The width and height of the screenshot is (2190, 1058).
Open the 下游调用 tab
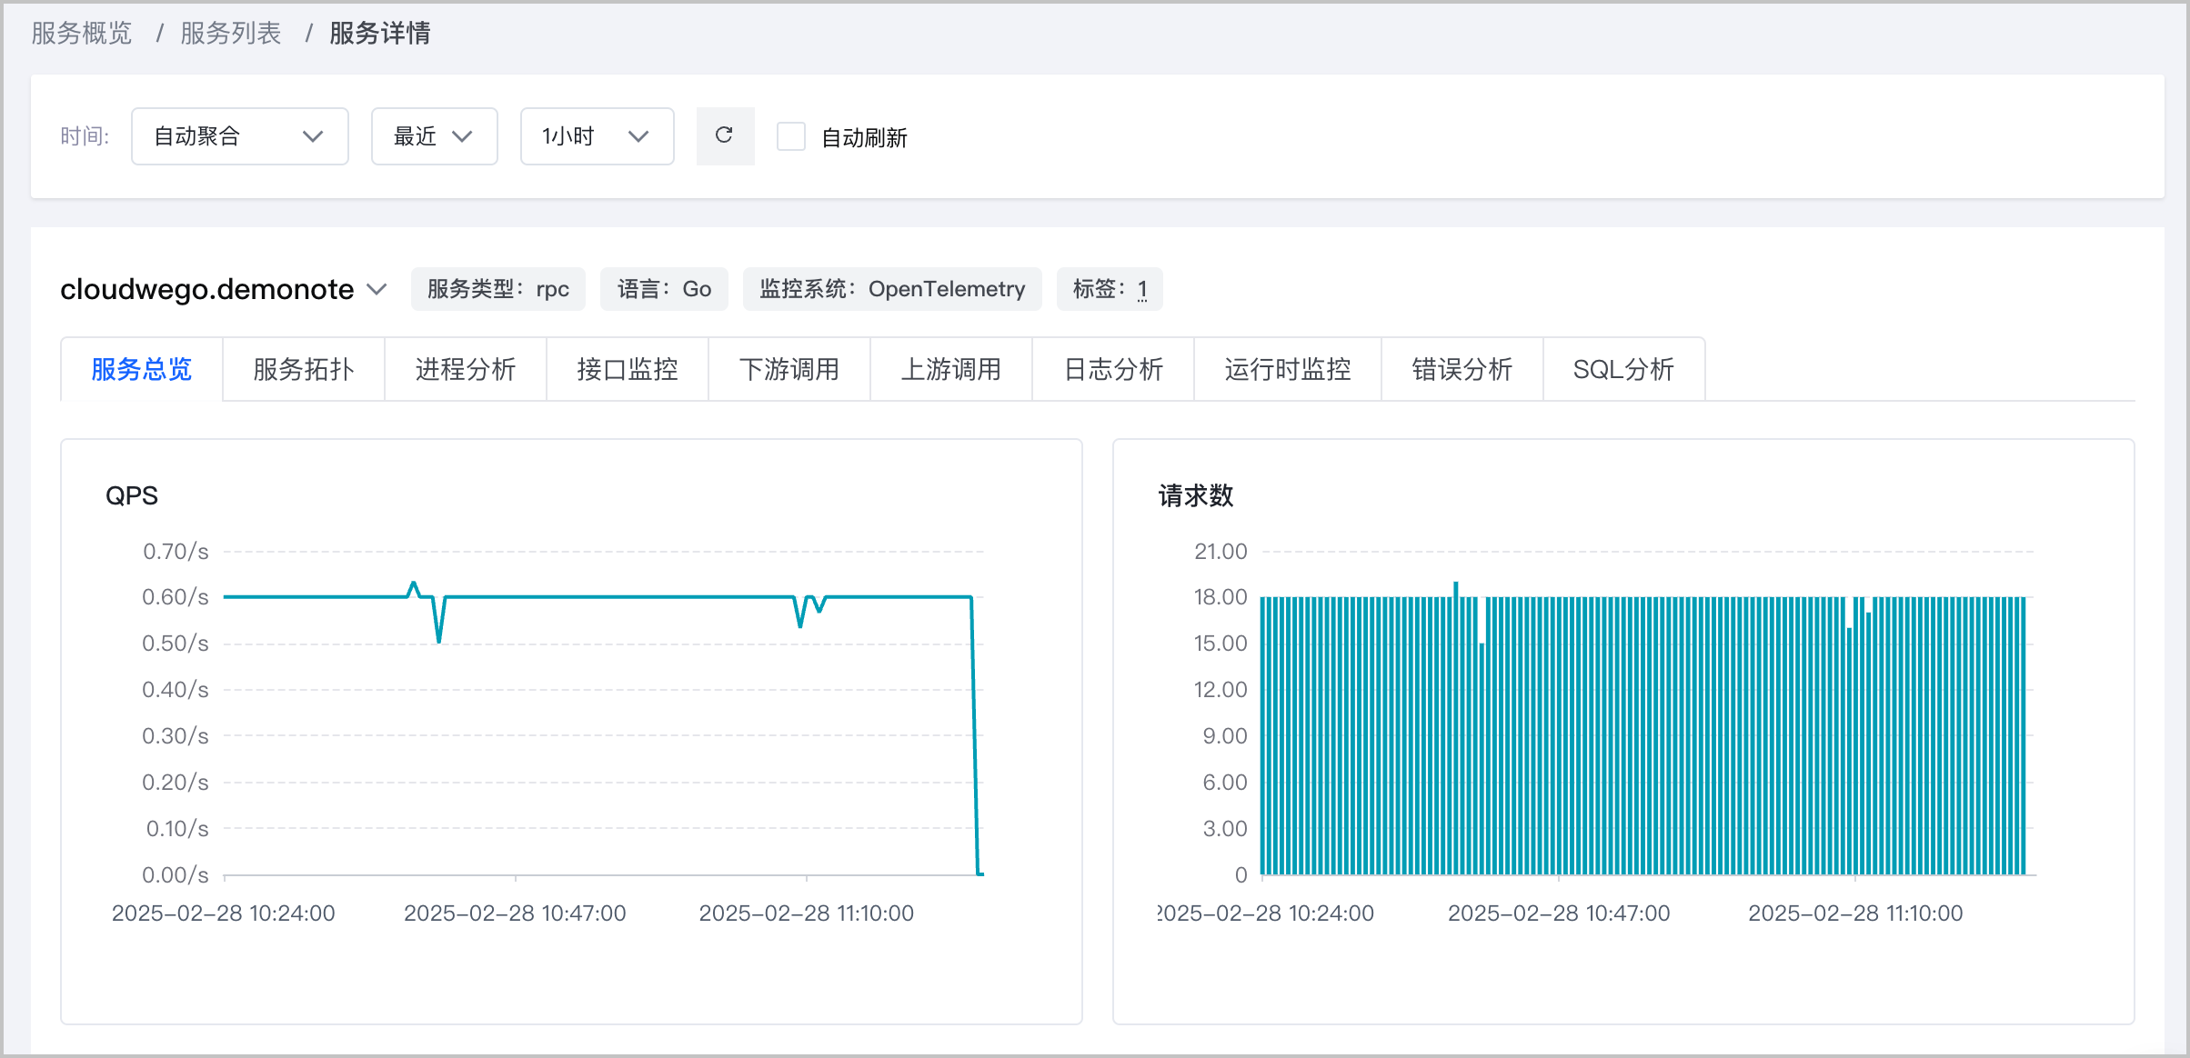[x=789, y=369]
